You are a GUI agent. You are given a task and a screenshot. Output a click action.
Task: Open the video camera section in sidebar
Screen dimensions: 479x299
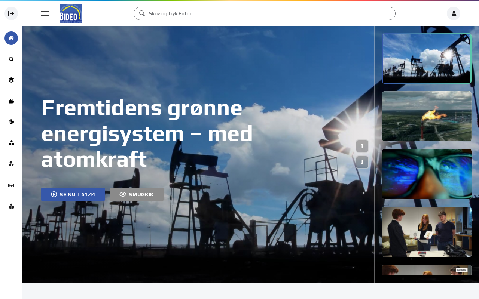(x=11, y=101)
